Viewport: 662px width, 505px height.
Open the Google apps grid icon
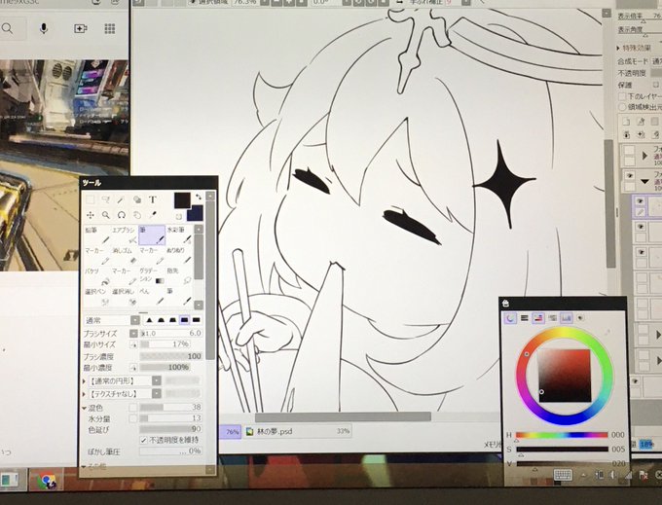point(110,28)
